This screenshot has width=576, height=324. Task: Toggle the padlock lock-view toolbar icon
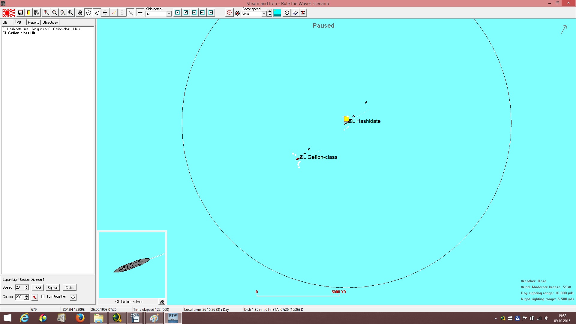[x=80, y=13]
